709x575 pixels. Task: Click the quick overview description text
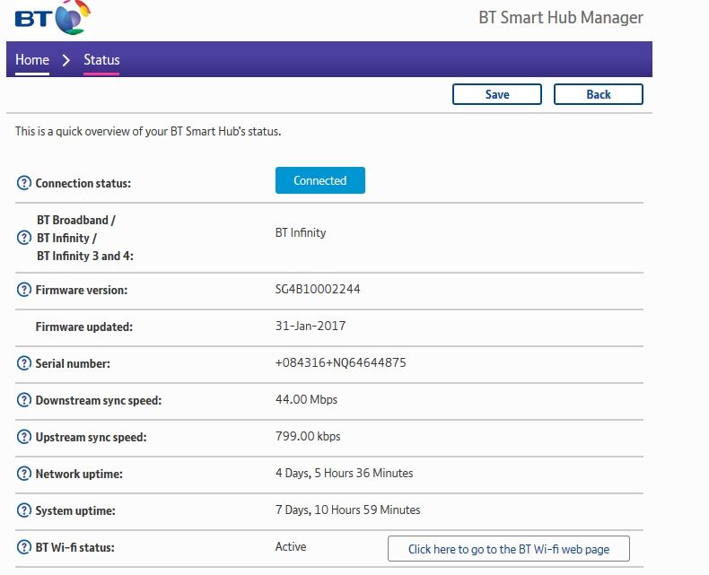point(148,132)
